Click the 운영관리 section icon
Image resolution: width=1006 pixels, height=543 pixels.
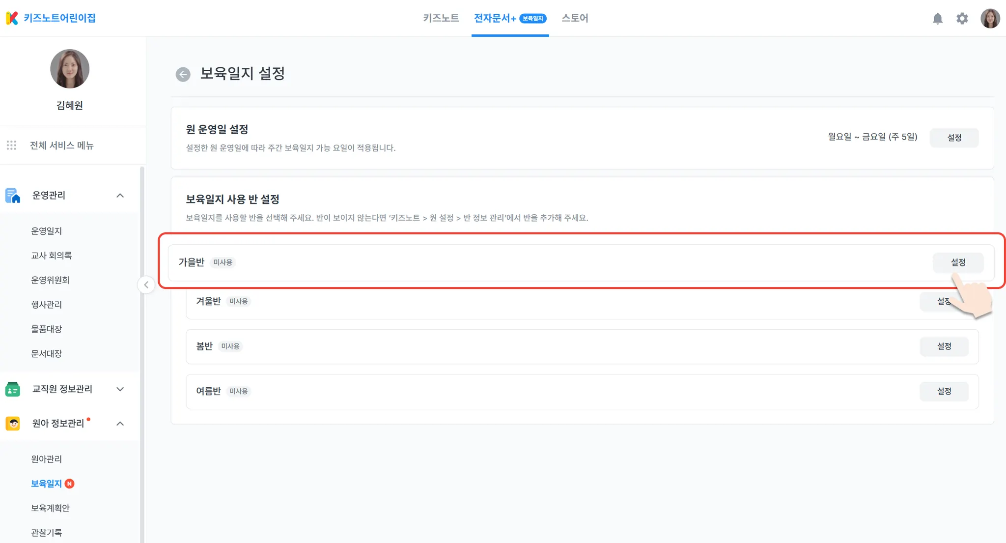pyautogui.click(x=13, y=196)
